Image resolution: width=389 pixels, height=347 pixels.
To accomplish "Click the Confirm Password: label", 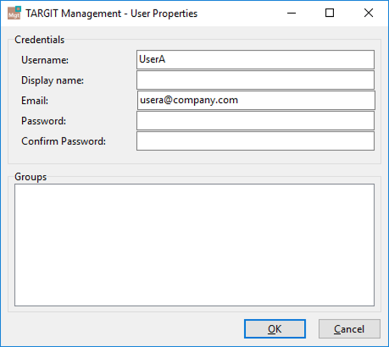I will pos(63,141).
